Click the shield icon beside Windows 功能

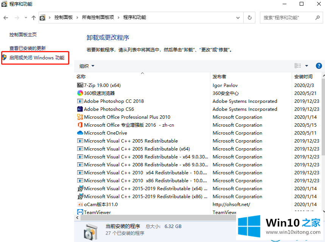pyautogui.click(x=5, y=57)
